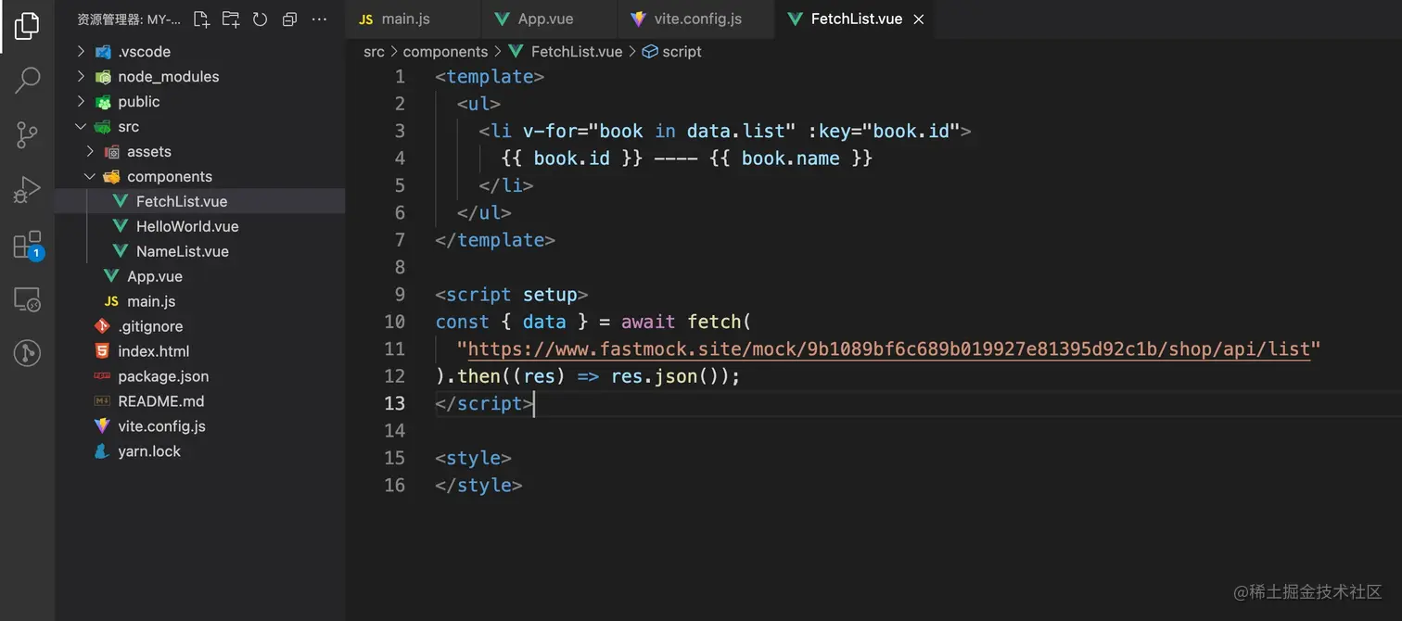Screen dimensions: 1402x621
Task: Click the fastmock.site URL in code
Action: point(888,349)
